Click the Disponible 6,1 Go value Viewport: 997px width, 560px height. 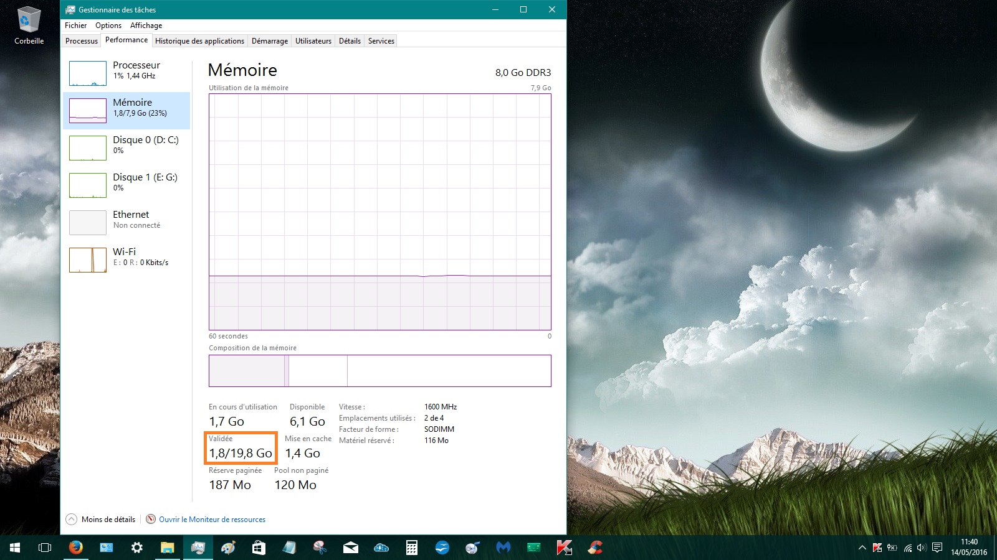pos(307,422)
